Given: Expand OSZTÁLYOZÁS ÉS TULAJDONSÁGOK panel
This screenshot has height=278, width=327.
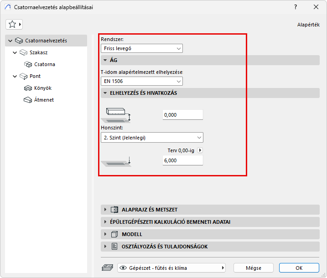Looking at the screenshot, I should click(x=210, y=247).
